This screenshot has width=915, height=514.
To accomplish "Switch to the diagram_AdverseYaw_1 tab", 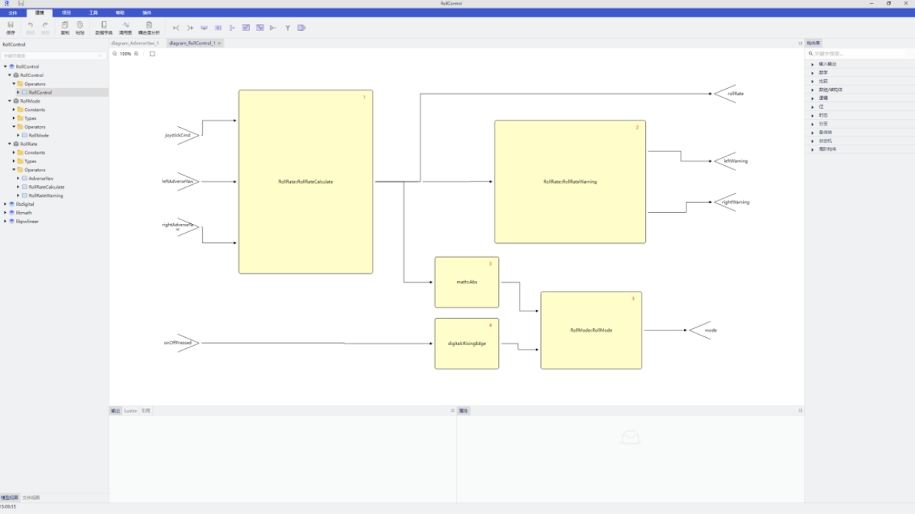I will (135, 43).
